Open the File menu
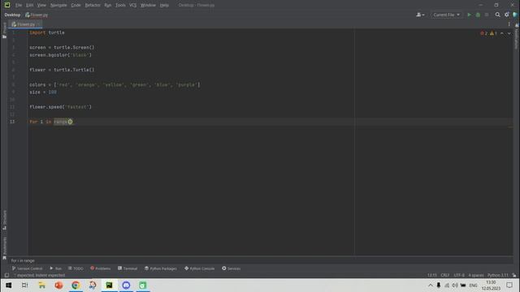 pos(19,6)
